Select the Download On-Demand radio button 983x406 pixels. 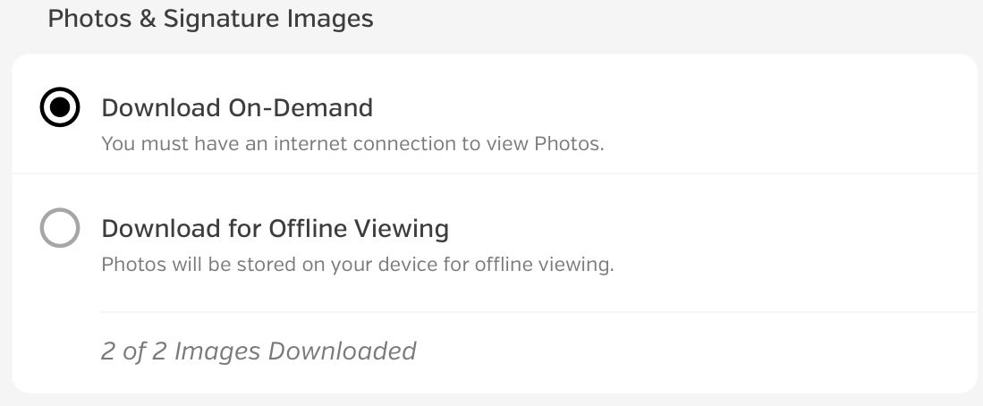(x=60, y=107)
